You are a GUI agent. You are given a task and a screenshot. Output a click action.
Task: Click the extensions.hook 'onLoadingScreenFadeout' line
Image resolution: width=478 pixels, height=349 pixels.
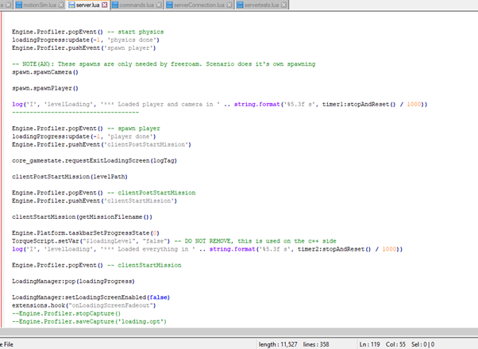pyautogui.click(x=84, y=305)
